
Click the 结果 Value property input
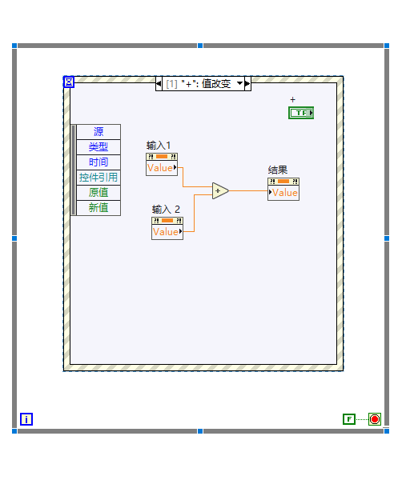click(283, 193)
